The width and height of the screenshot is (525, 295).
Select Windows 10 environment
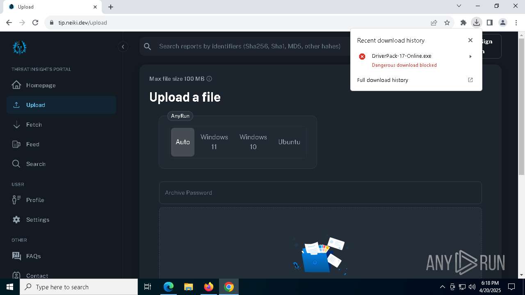point(253,142)
